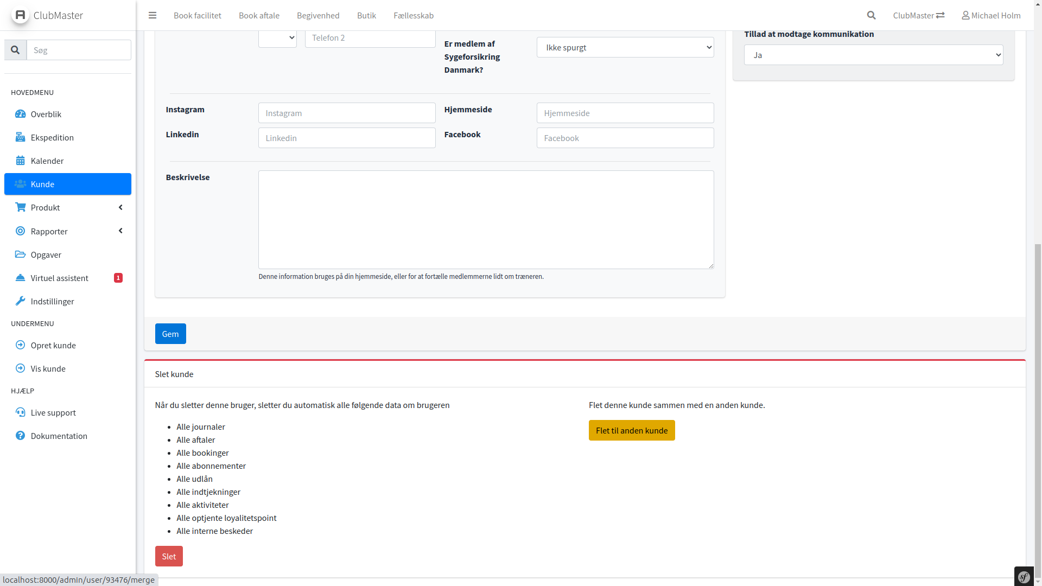Open Overblik dashboard from sidebar
The height and width of the screenshot is (586, 1042).
(46, 114)
